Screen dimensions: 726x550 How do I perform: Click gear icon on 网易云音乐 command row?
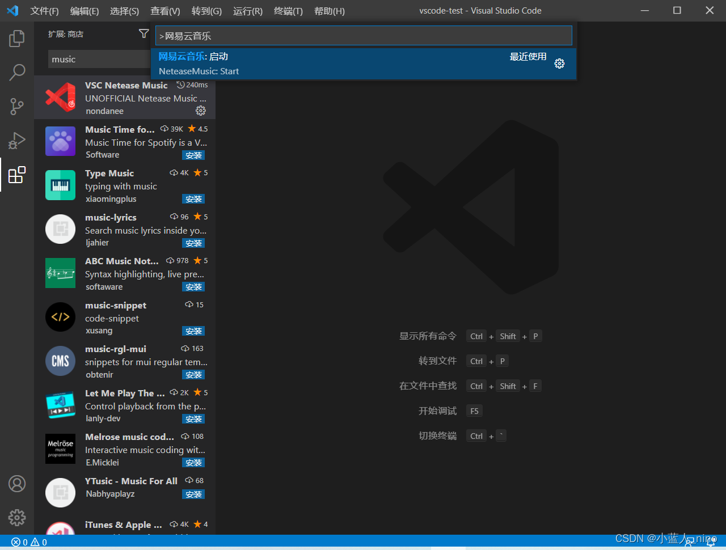click(560, 64)
